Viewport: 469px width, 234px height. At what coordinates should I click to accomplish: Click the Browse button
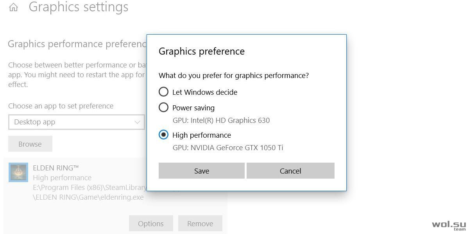(30, 144)
